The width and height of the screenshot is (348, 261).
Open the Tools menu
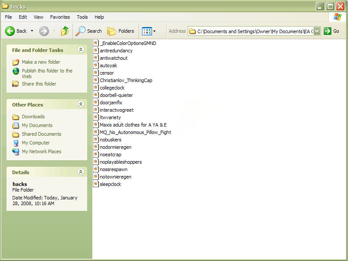(x=82, y=17)
